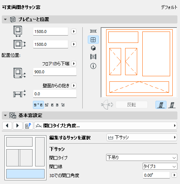Select the first reveal anchor option icon
Viewport: 180px width, 184px height.
click(38, 105)
